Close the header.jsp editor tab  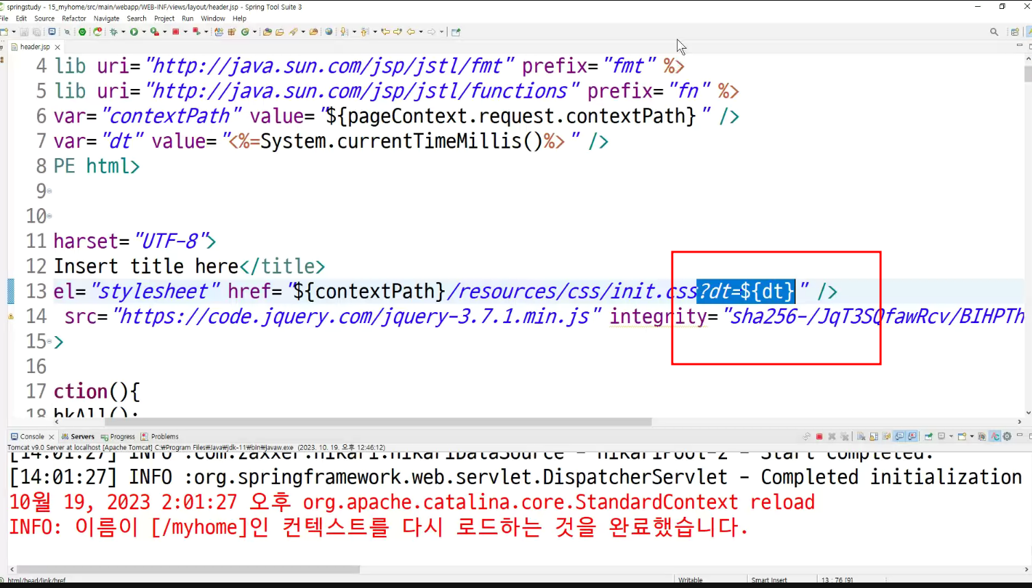58,47
